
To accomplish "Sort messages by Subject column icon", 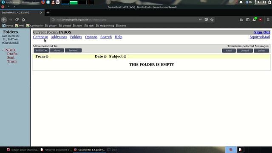I will pos(125,57).
